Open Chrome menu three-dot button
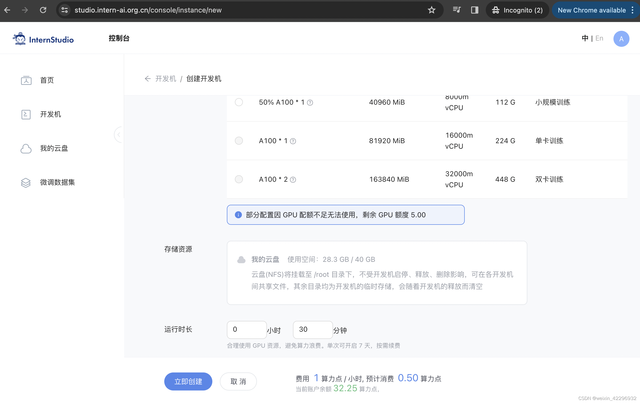The width and height of the screenshot is (640, 403). pyautogui.click(x=632, y=10)
